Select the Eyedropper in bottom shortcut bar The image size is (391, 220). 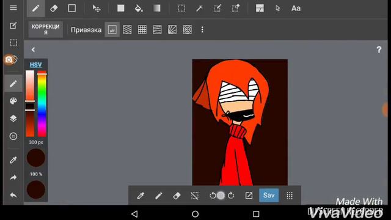coord(141,196)
